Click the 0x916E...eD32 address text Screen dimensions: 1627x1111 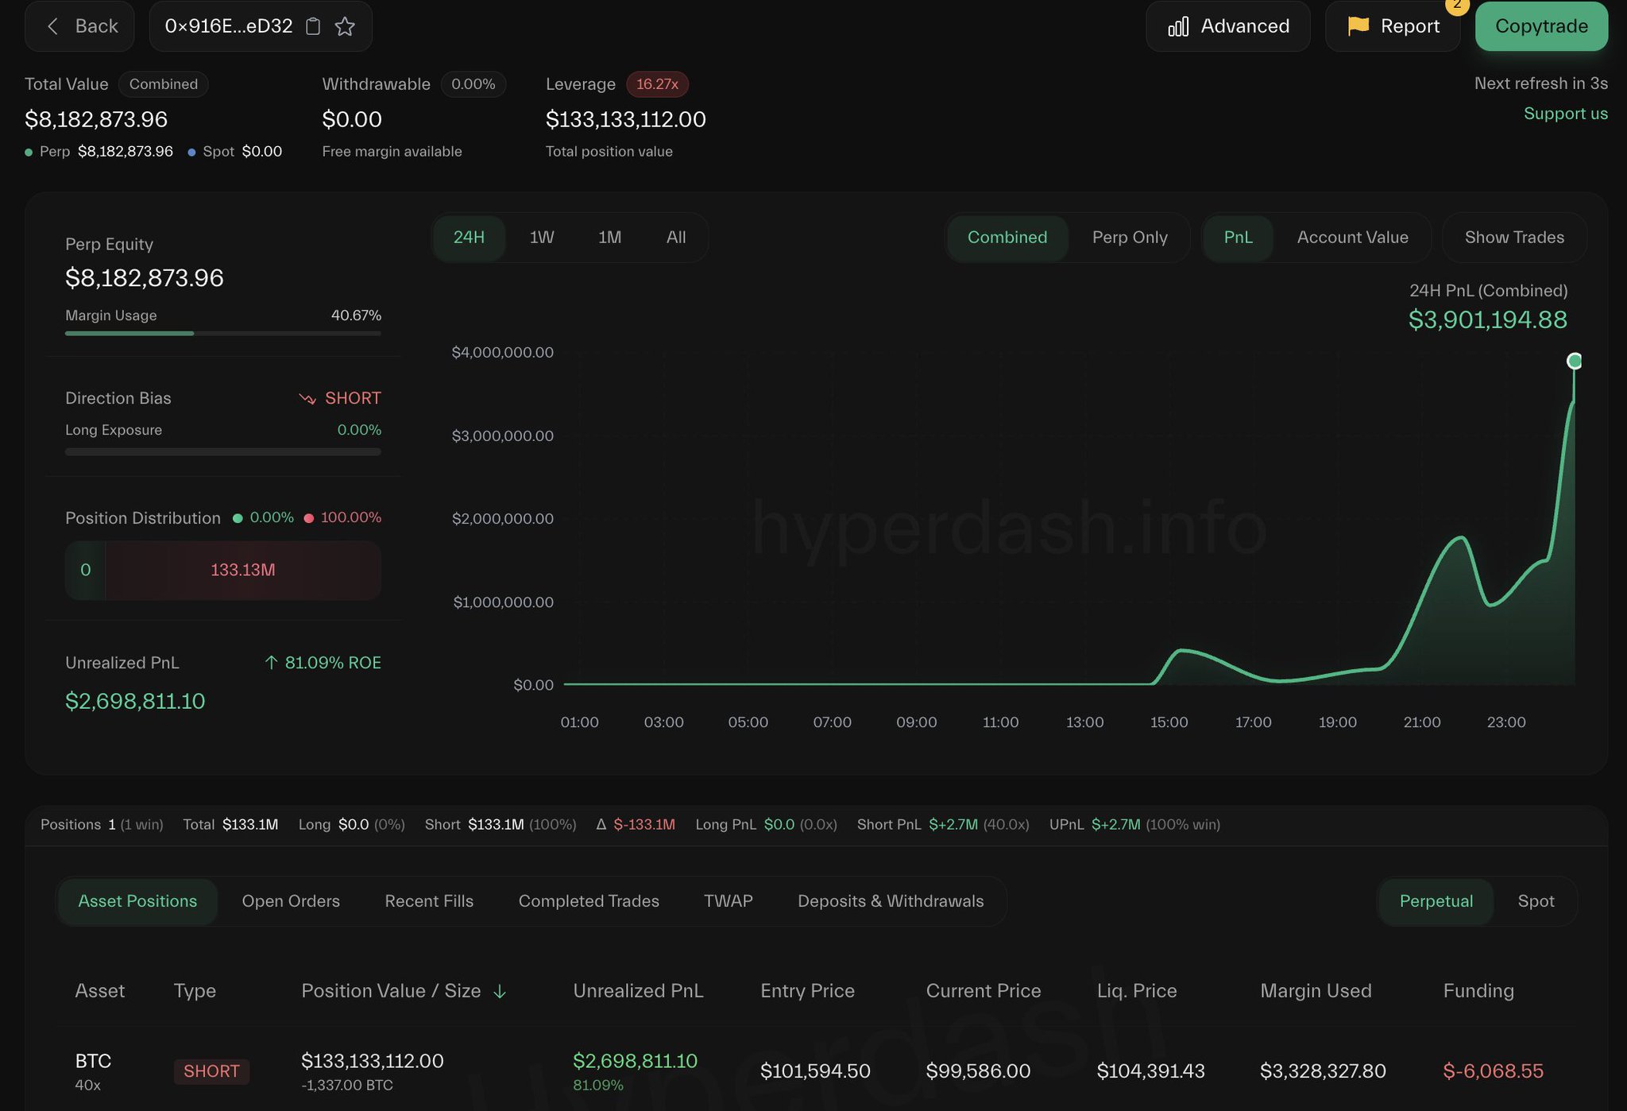229,26
